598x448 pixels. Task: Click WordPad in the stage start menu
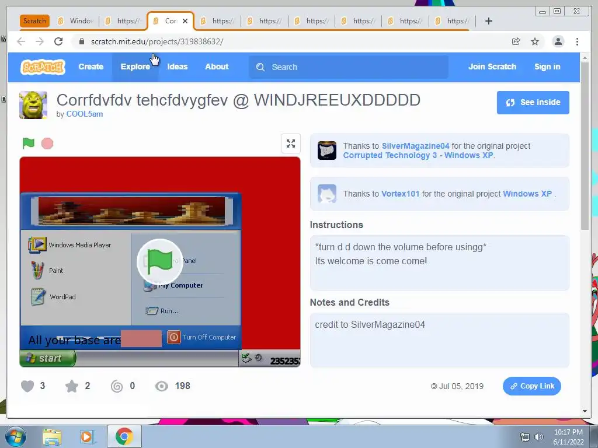pos(53,297)
